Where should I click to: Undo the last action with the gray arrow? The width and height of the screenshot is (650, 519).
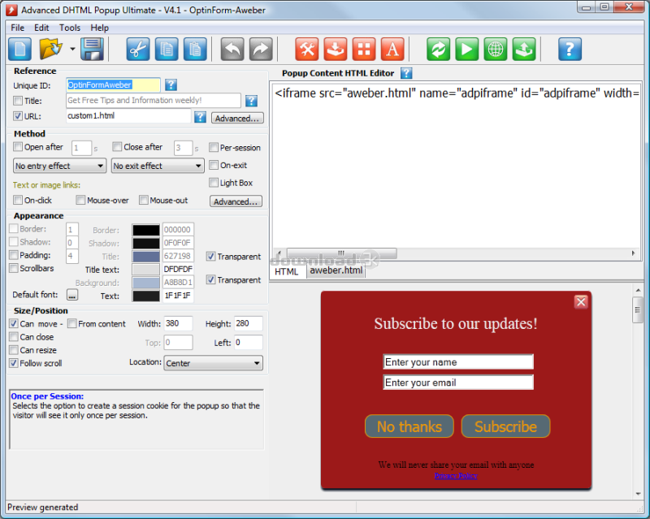tap(232, 50)
